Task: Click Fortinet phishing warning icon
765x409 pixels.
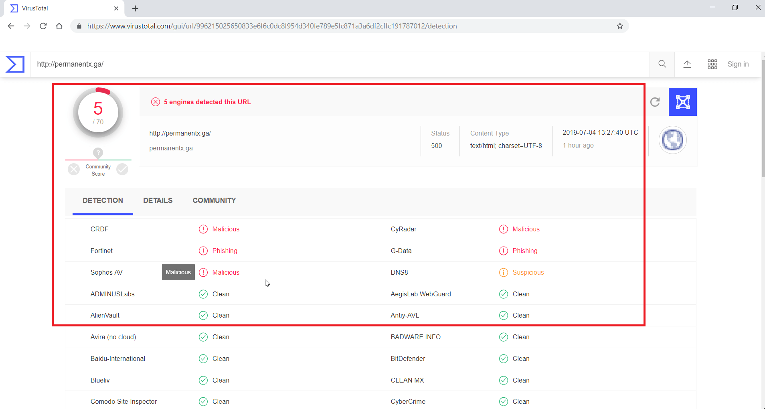Action: tap(203, 251)
